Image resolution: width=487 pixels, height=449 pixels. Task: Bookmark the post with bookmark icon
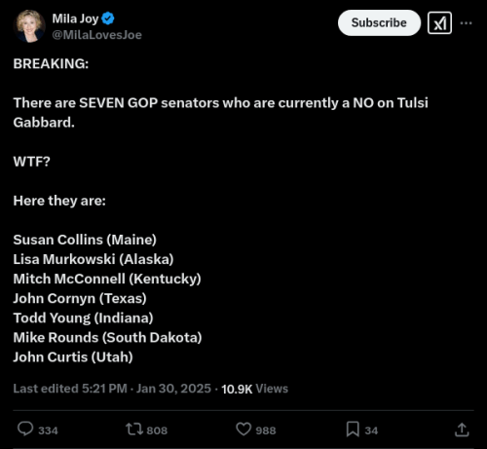coord(353,429)
